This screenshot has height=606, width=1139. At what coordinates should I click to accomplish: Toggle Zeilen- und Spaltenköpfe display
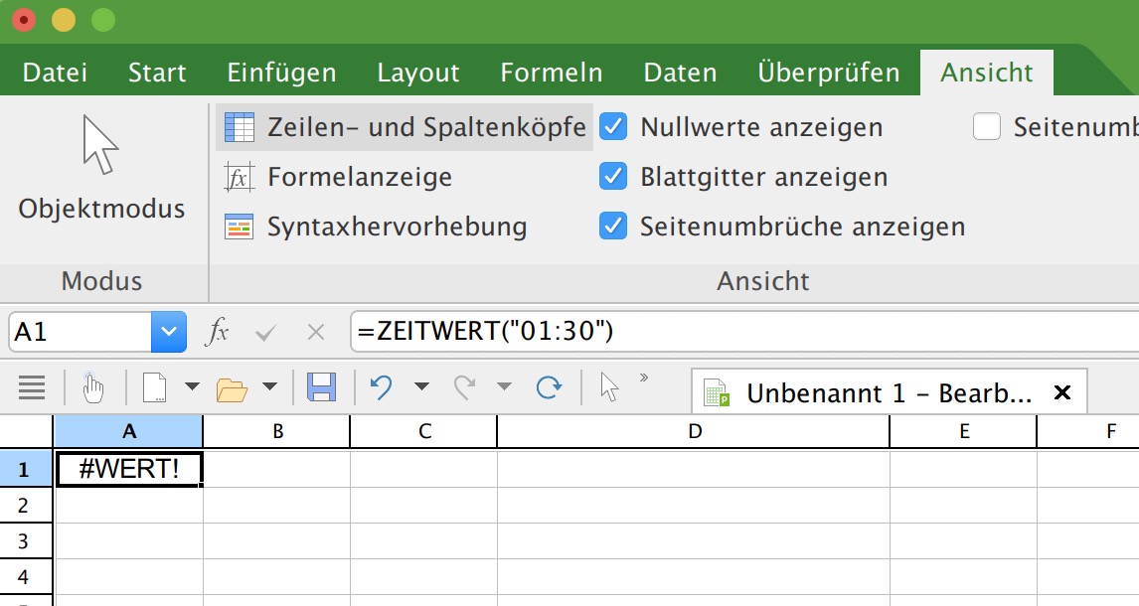pos(405,127)
